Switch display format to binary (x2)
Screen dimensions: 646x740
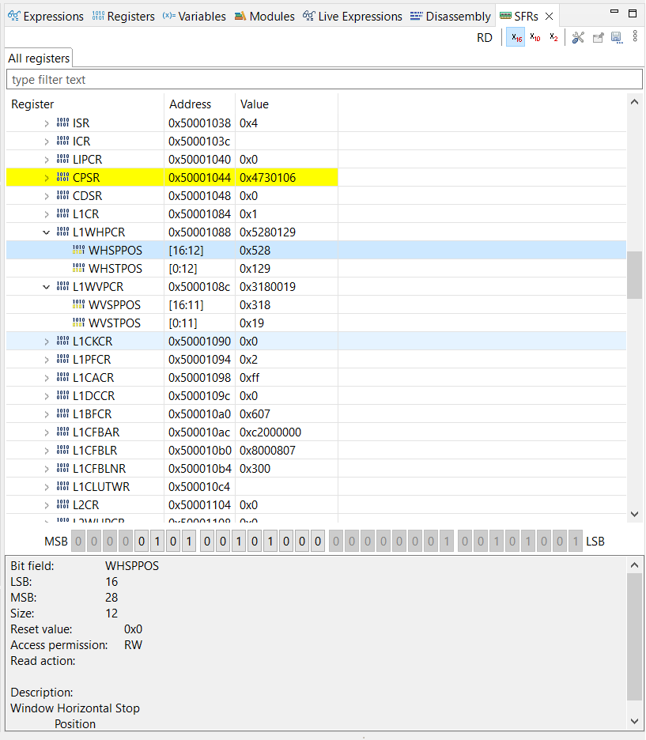click(553, 37)
